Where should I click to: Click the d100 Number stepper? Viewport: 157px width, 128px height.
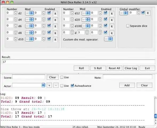tap(72, 26)
